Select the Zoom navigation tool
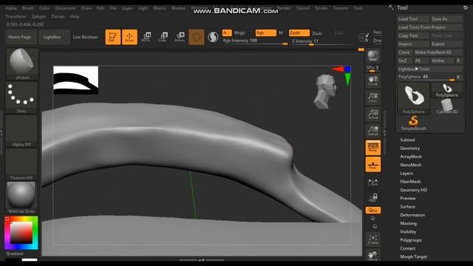This screenshot has width=473, height=266. coord(372,98)
